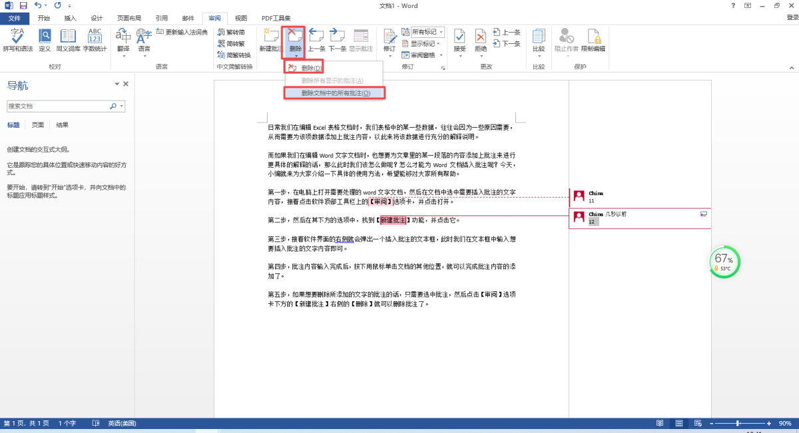This screenshot has height=433, width=799.
Task: Toggle Track Changes (修订) button
Action: pos(389,40)
